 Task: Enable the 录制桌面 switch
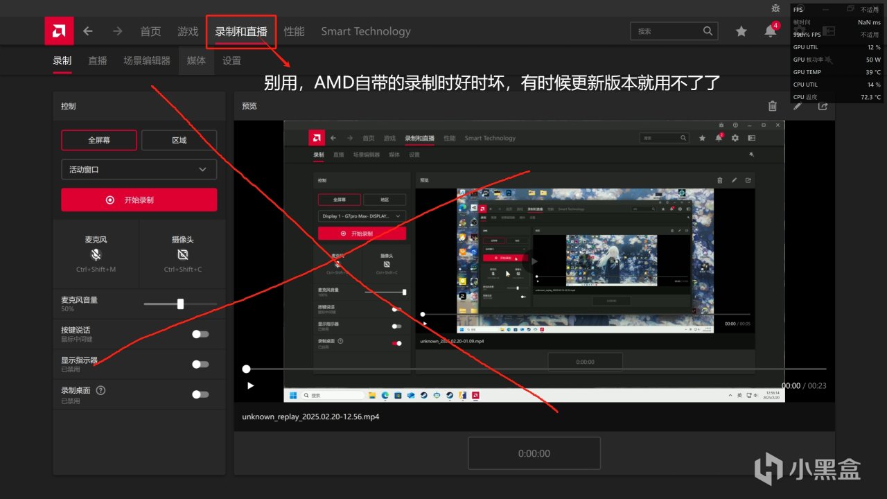coord(200,394)
